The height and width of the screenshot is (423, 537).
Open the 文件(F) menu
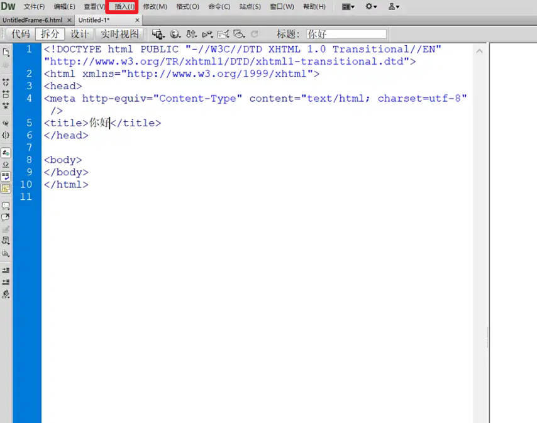tap(34, 6)
